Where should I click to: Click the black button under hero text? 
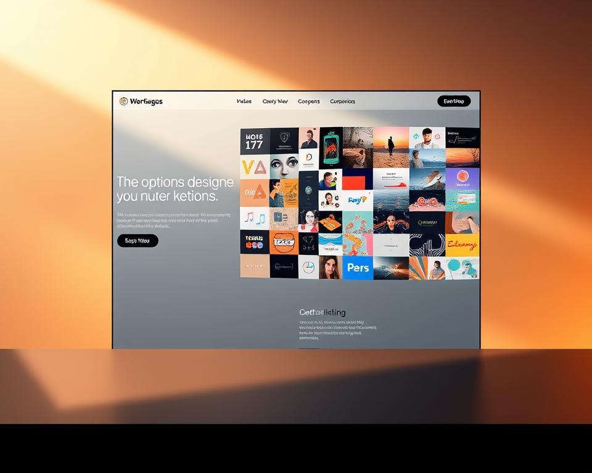(x=138, y=241)
